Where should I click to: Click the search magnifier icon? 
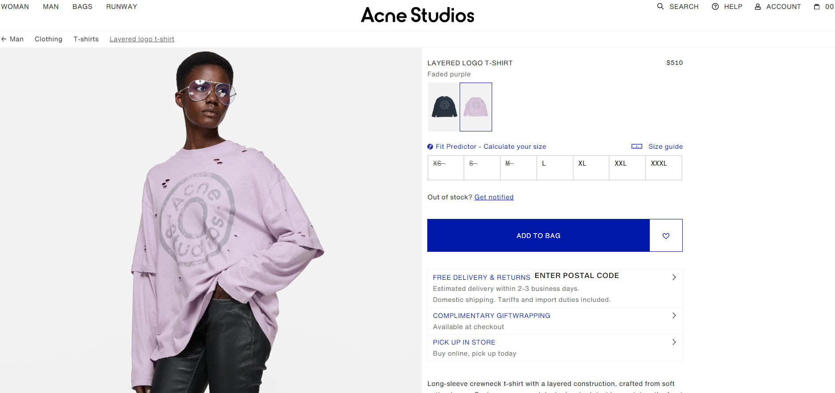660,7
